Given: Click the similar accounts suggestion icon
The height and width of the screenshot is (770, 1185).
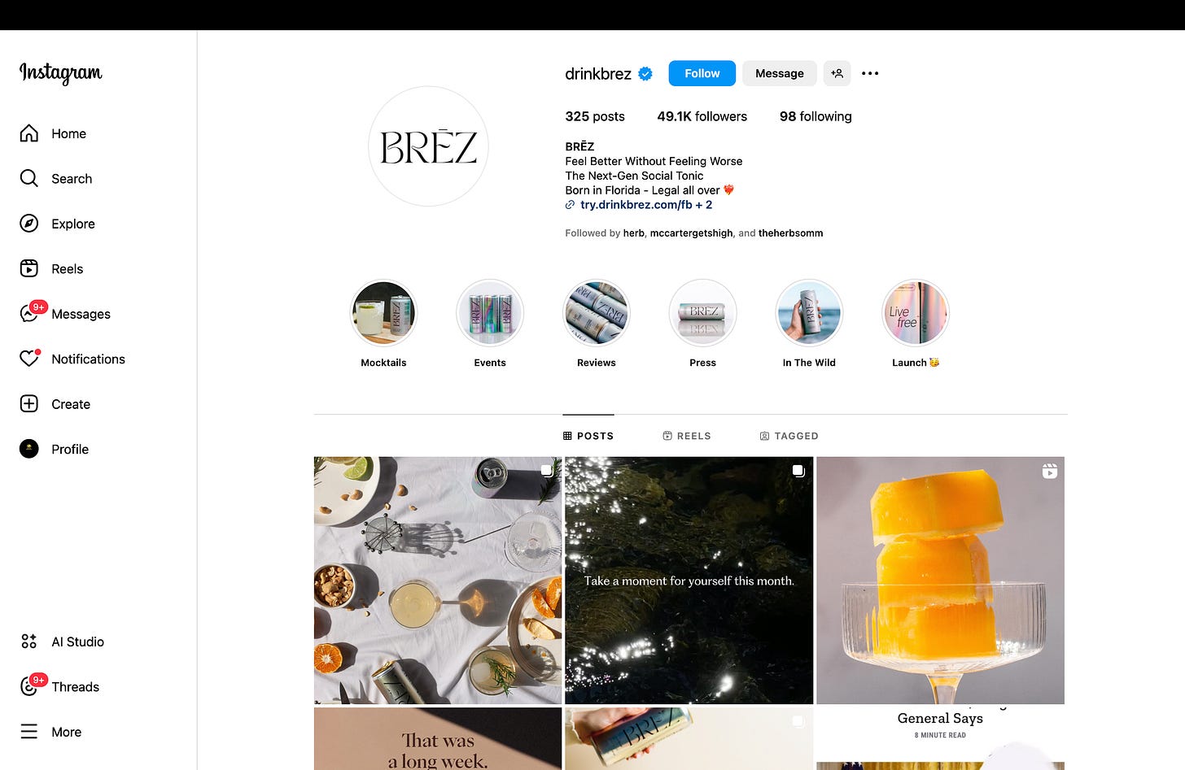Looking at the screenshot, I should [x=837, y=73].
